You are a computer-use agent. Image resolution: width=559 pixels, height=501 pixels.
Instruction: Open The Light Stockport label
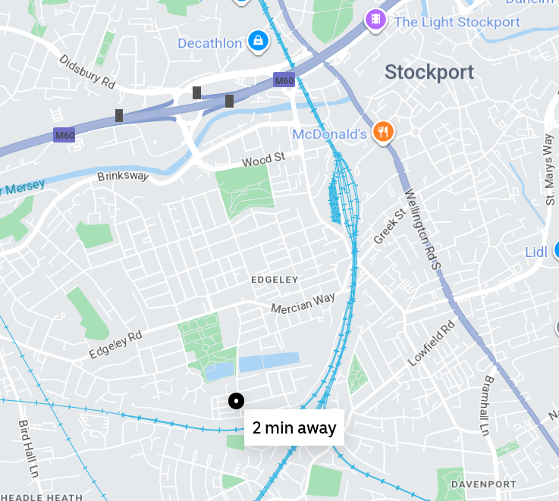pyautogui.click(x=457, y=22)
